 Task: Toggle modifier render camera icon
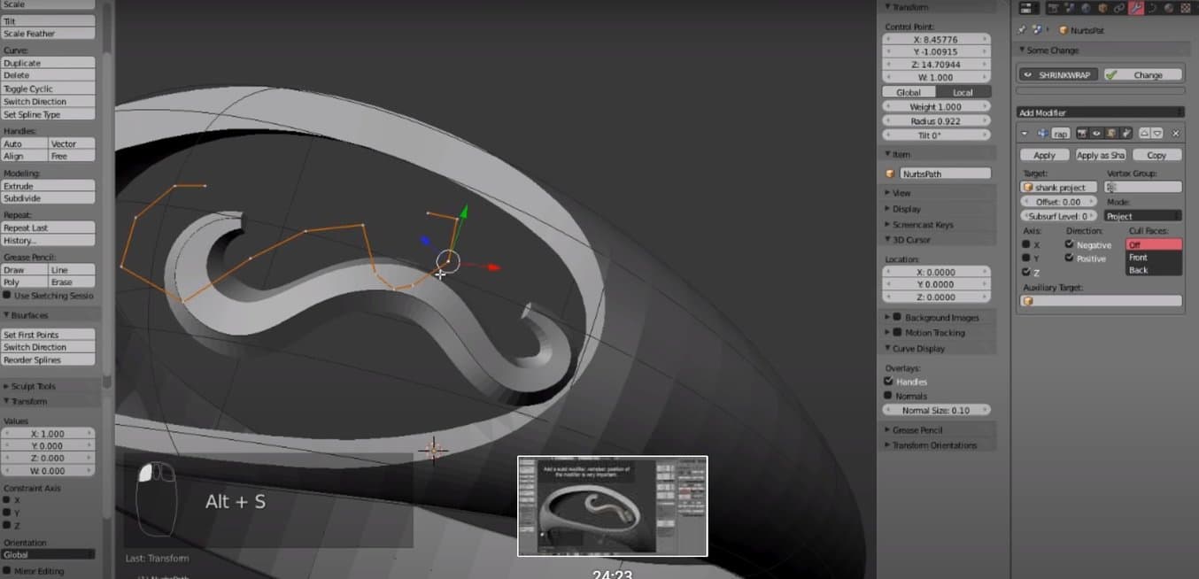point(1082,134)
